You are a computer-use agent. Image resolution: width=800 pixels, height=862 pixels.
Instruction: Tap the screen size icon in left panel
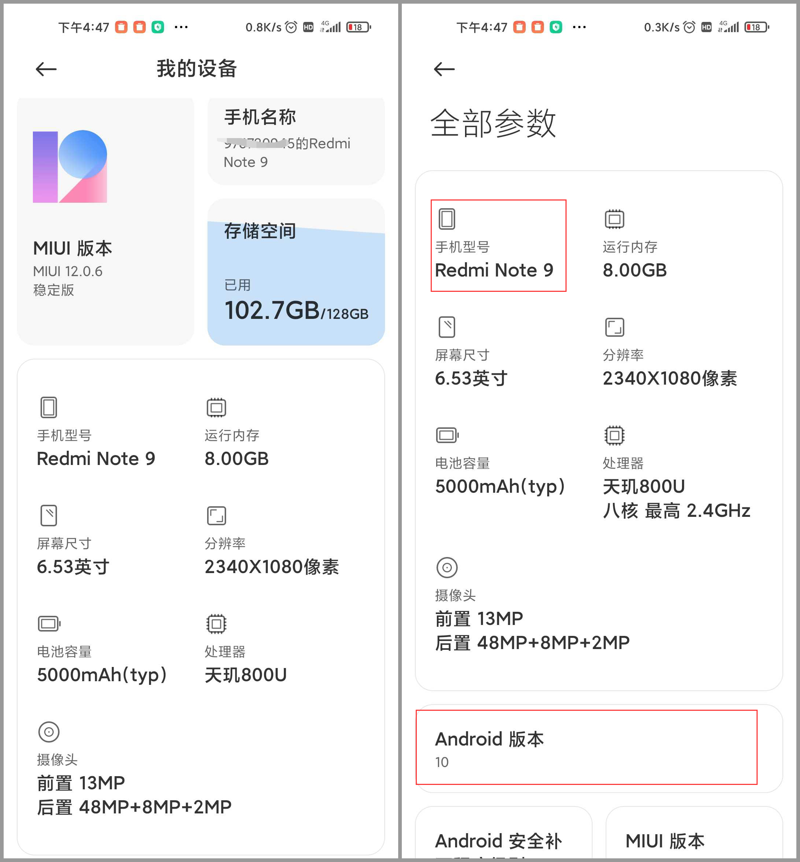pos(49,515)
